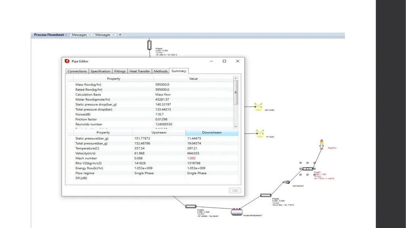
Task: Close the second Messages tab
Action: [x=113, y=35]
